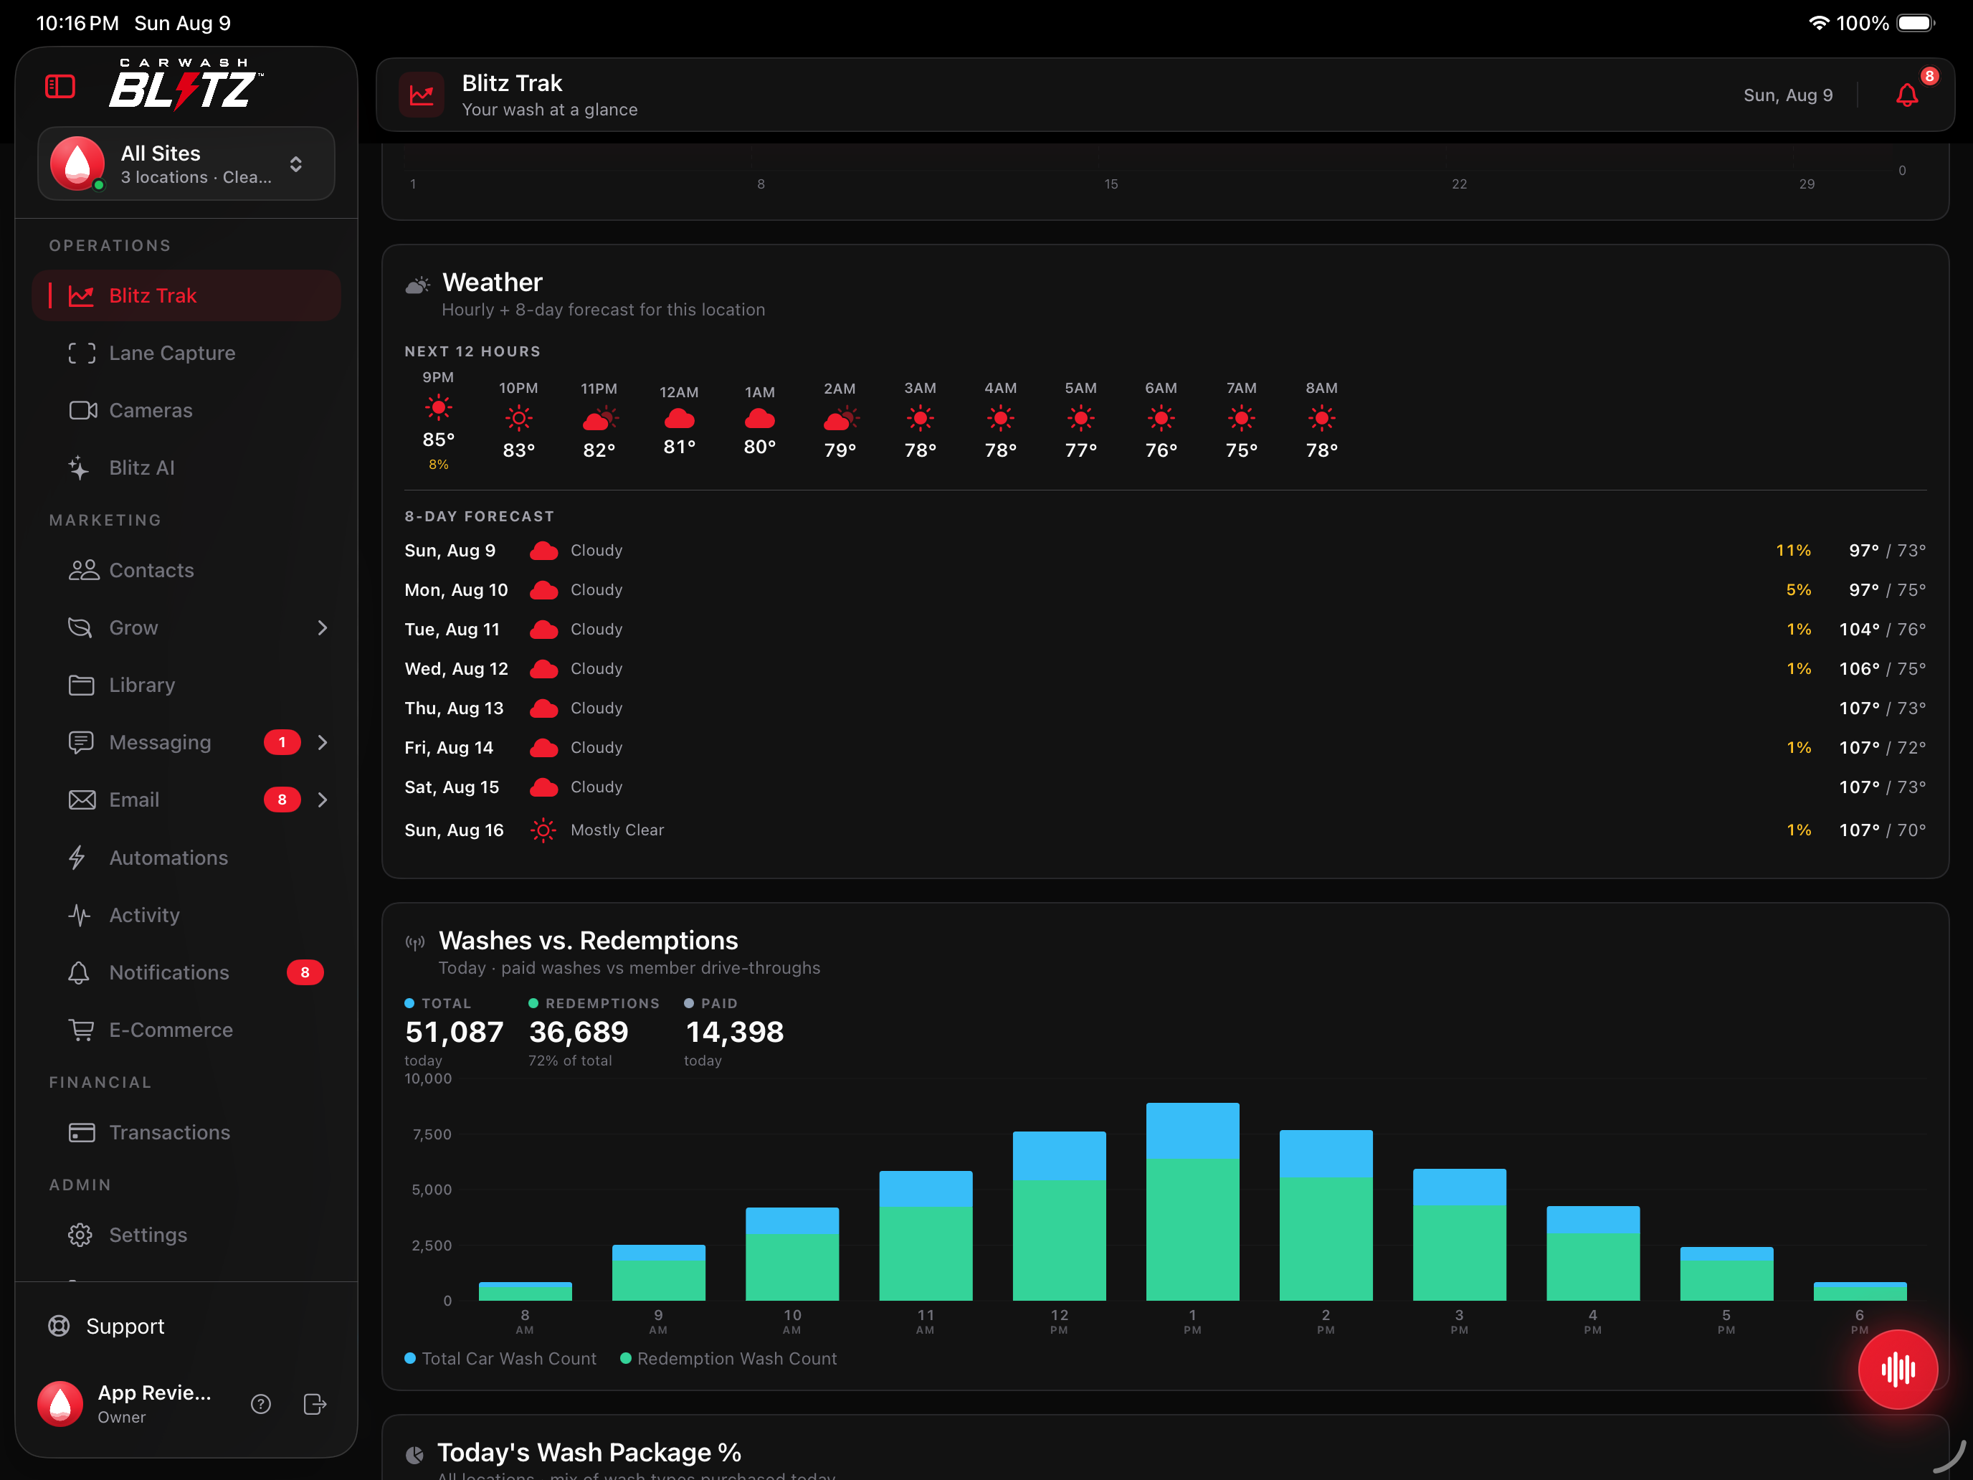Open the App Reviewer Owner profile

125,1403
